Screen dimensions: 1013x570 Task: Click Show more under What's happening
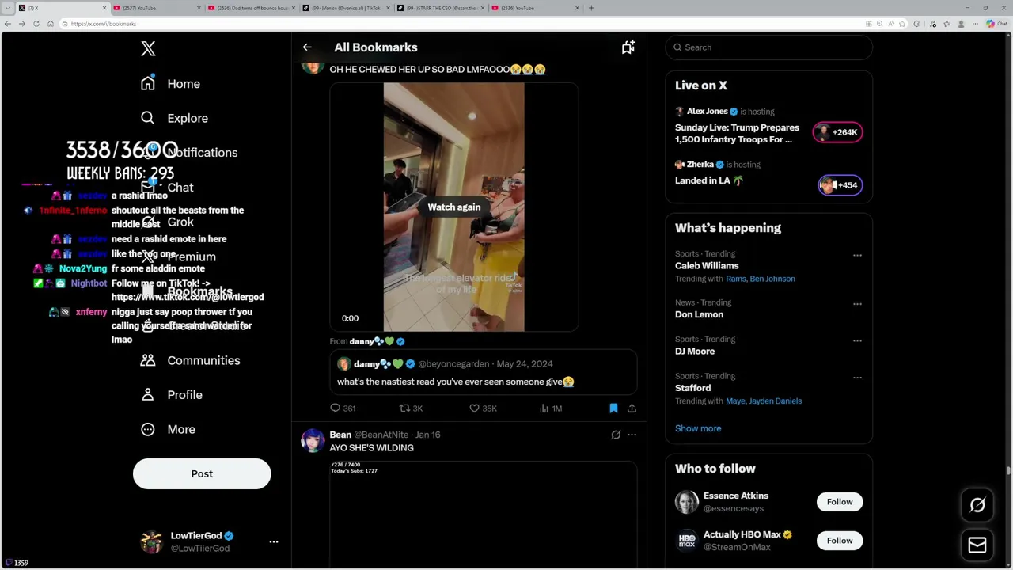pyautogui.click(x=698, y=428)
